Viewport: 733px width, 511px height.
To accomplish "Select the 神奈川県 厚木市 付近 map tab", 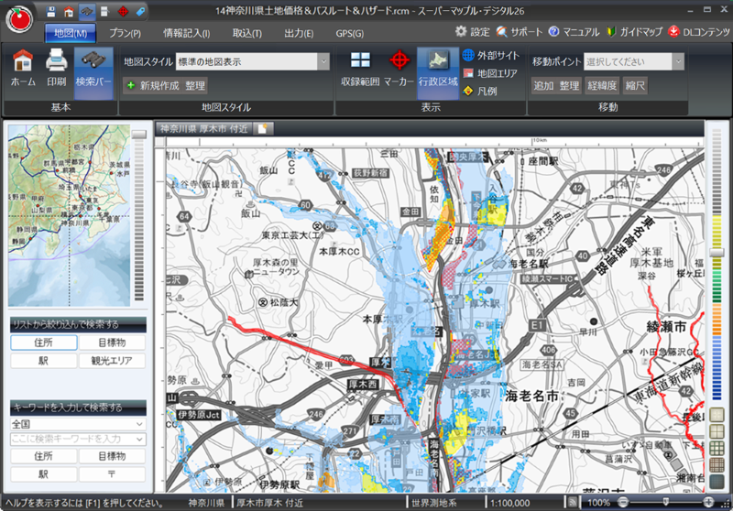I will click(x=204, y=128).
